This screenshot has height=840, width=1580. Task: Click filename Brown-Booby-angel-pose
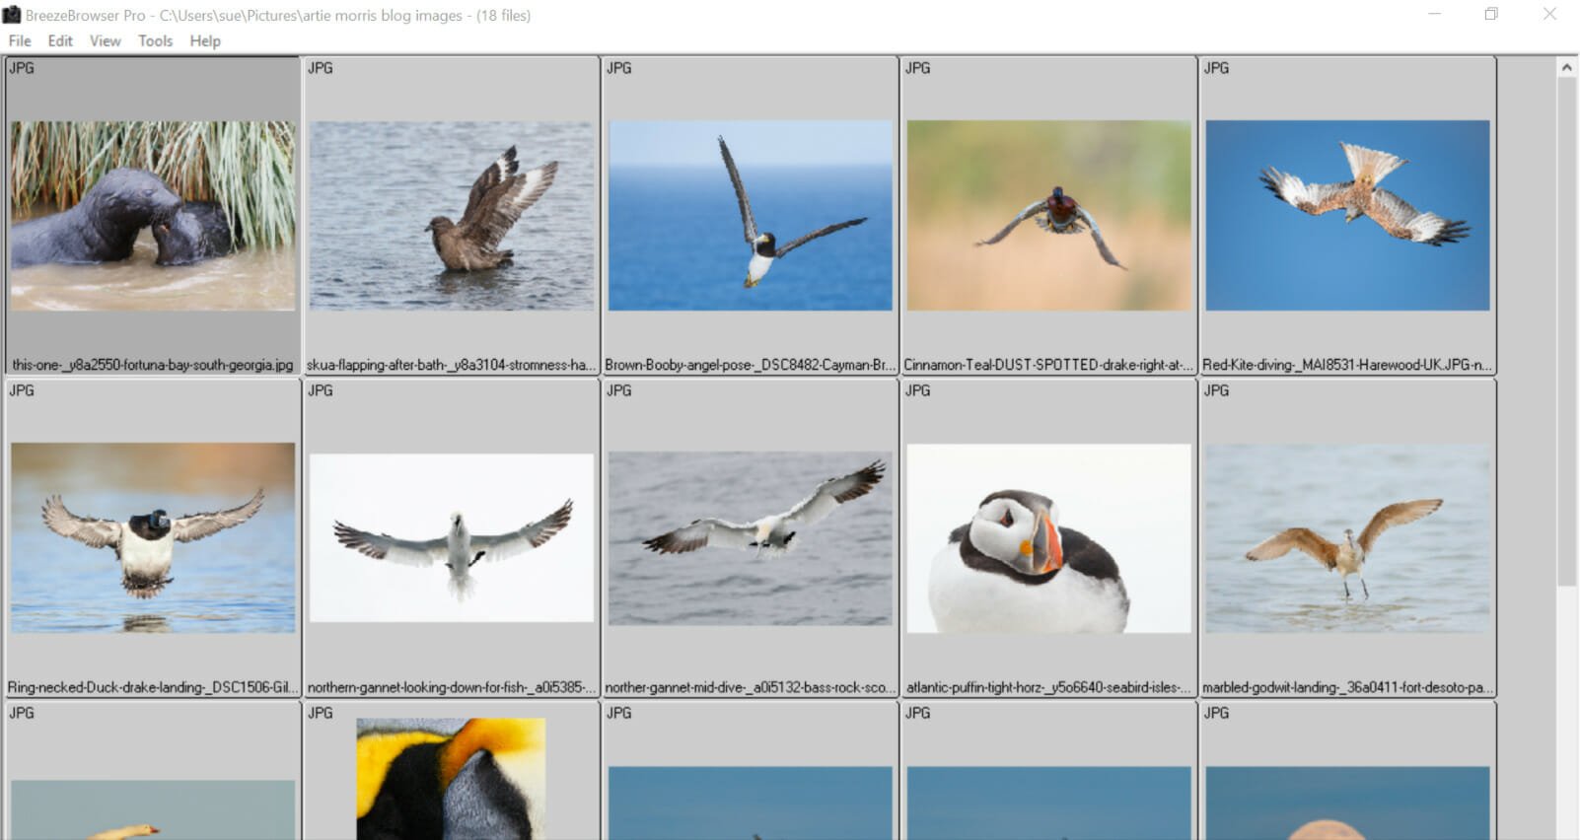coord(750,365)
